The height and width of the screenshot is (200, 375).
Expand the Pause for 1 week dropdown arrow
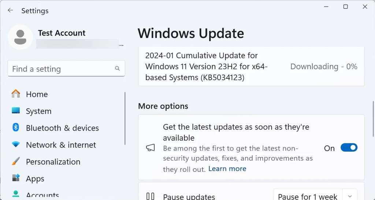point(350,196)
